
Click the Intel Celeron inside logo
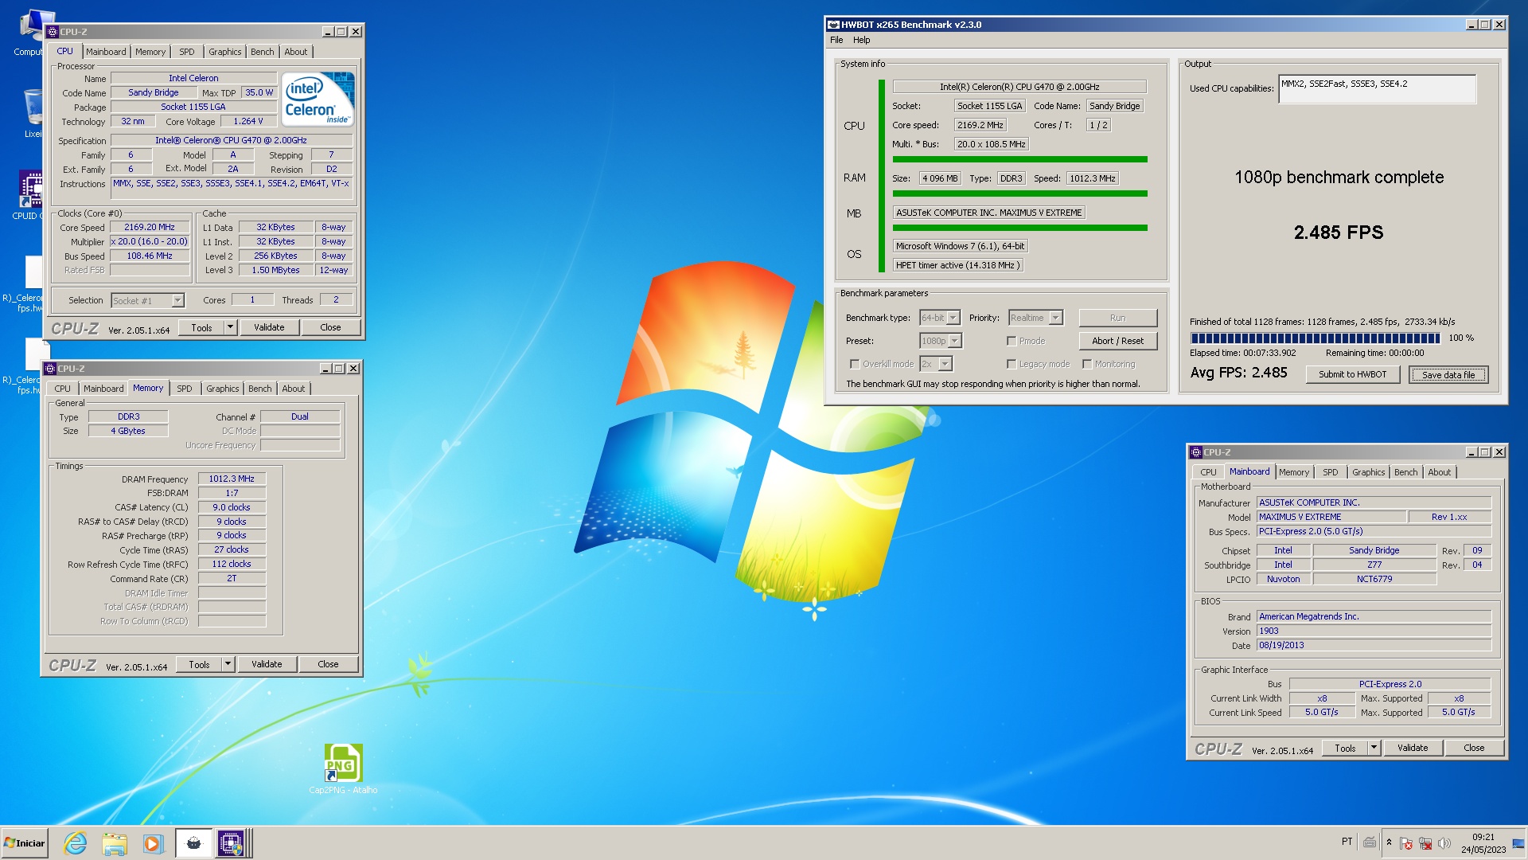click(x=318, y=100)
